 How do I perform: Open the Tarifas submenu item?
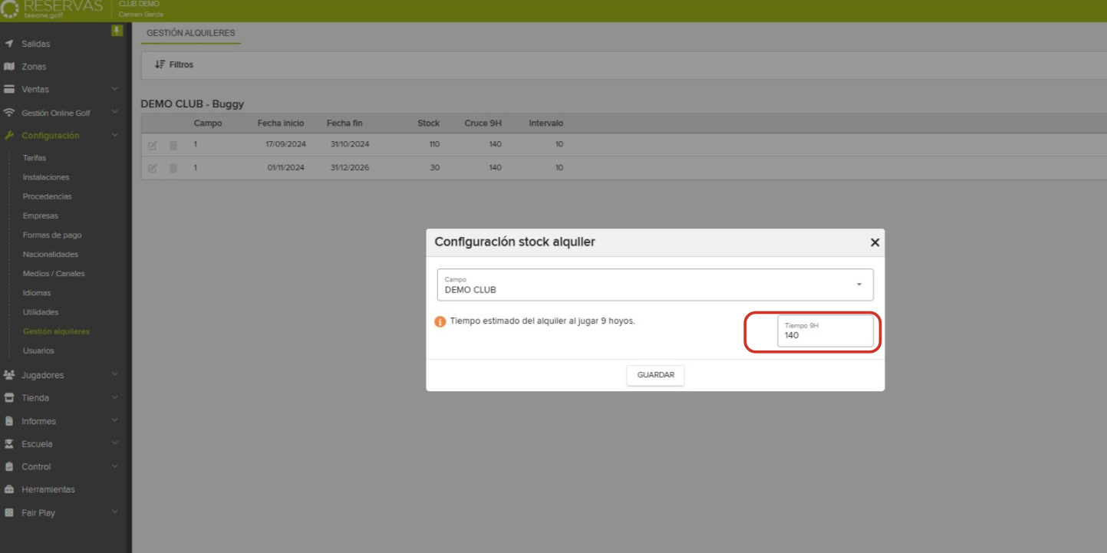pos(35,158)
